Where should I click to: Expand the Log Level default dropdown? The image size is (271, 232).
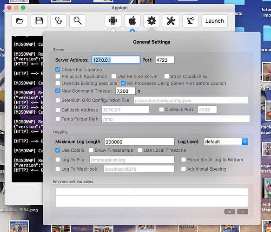(245, 142)
